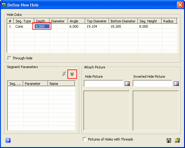Click the Depth column header
The width and height of the screenshot is (185, 148).
click(42, 21)
